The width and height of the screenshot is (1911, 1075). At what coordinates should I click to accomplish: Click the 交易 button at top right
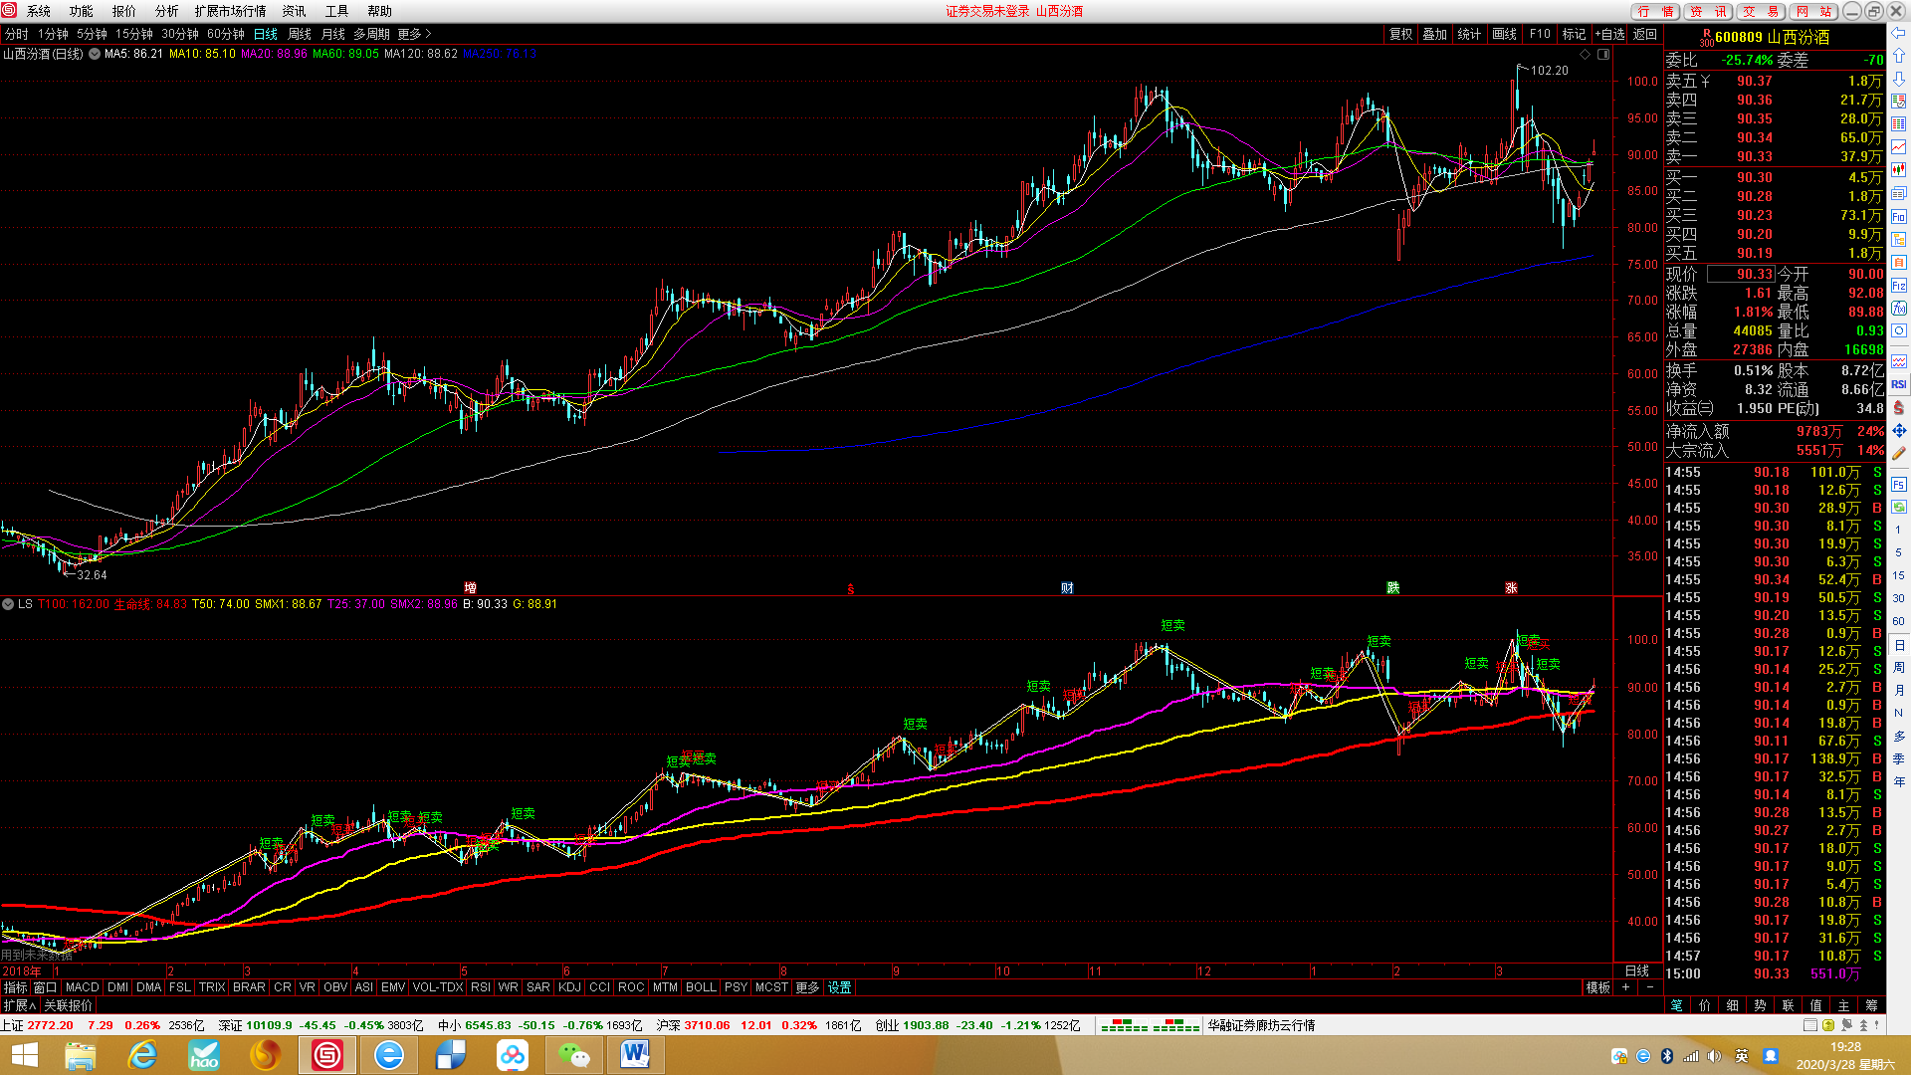tap(1762, 11)
